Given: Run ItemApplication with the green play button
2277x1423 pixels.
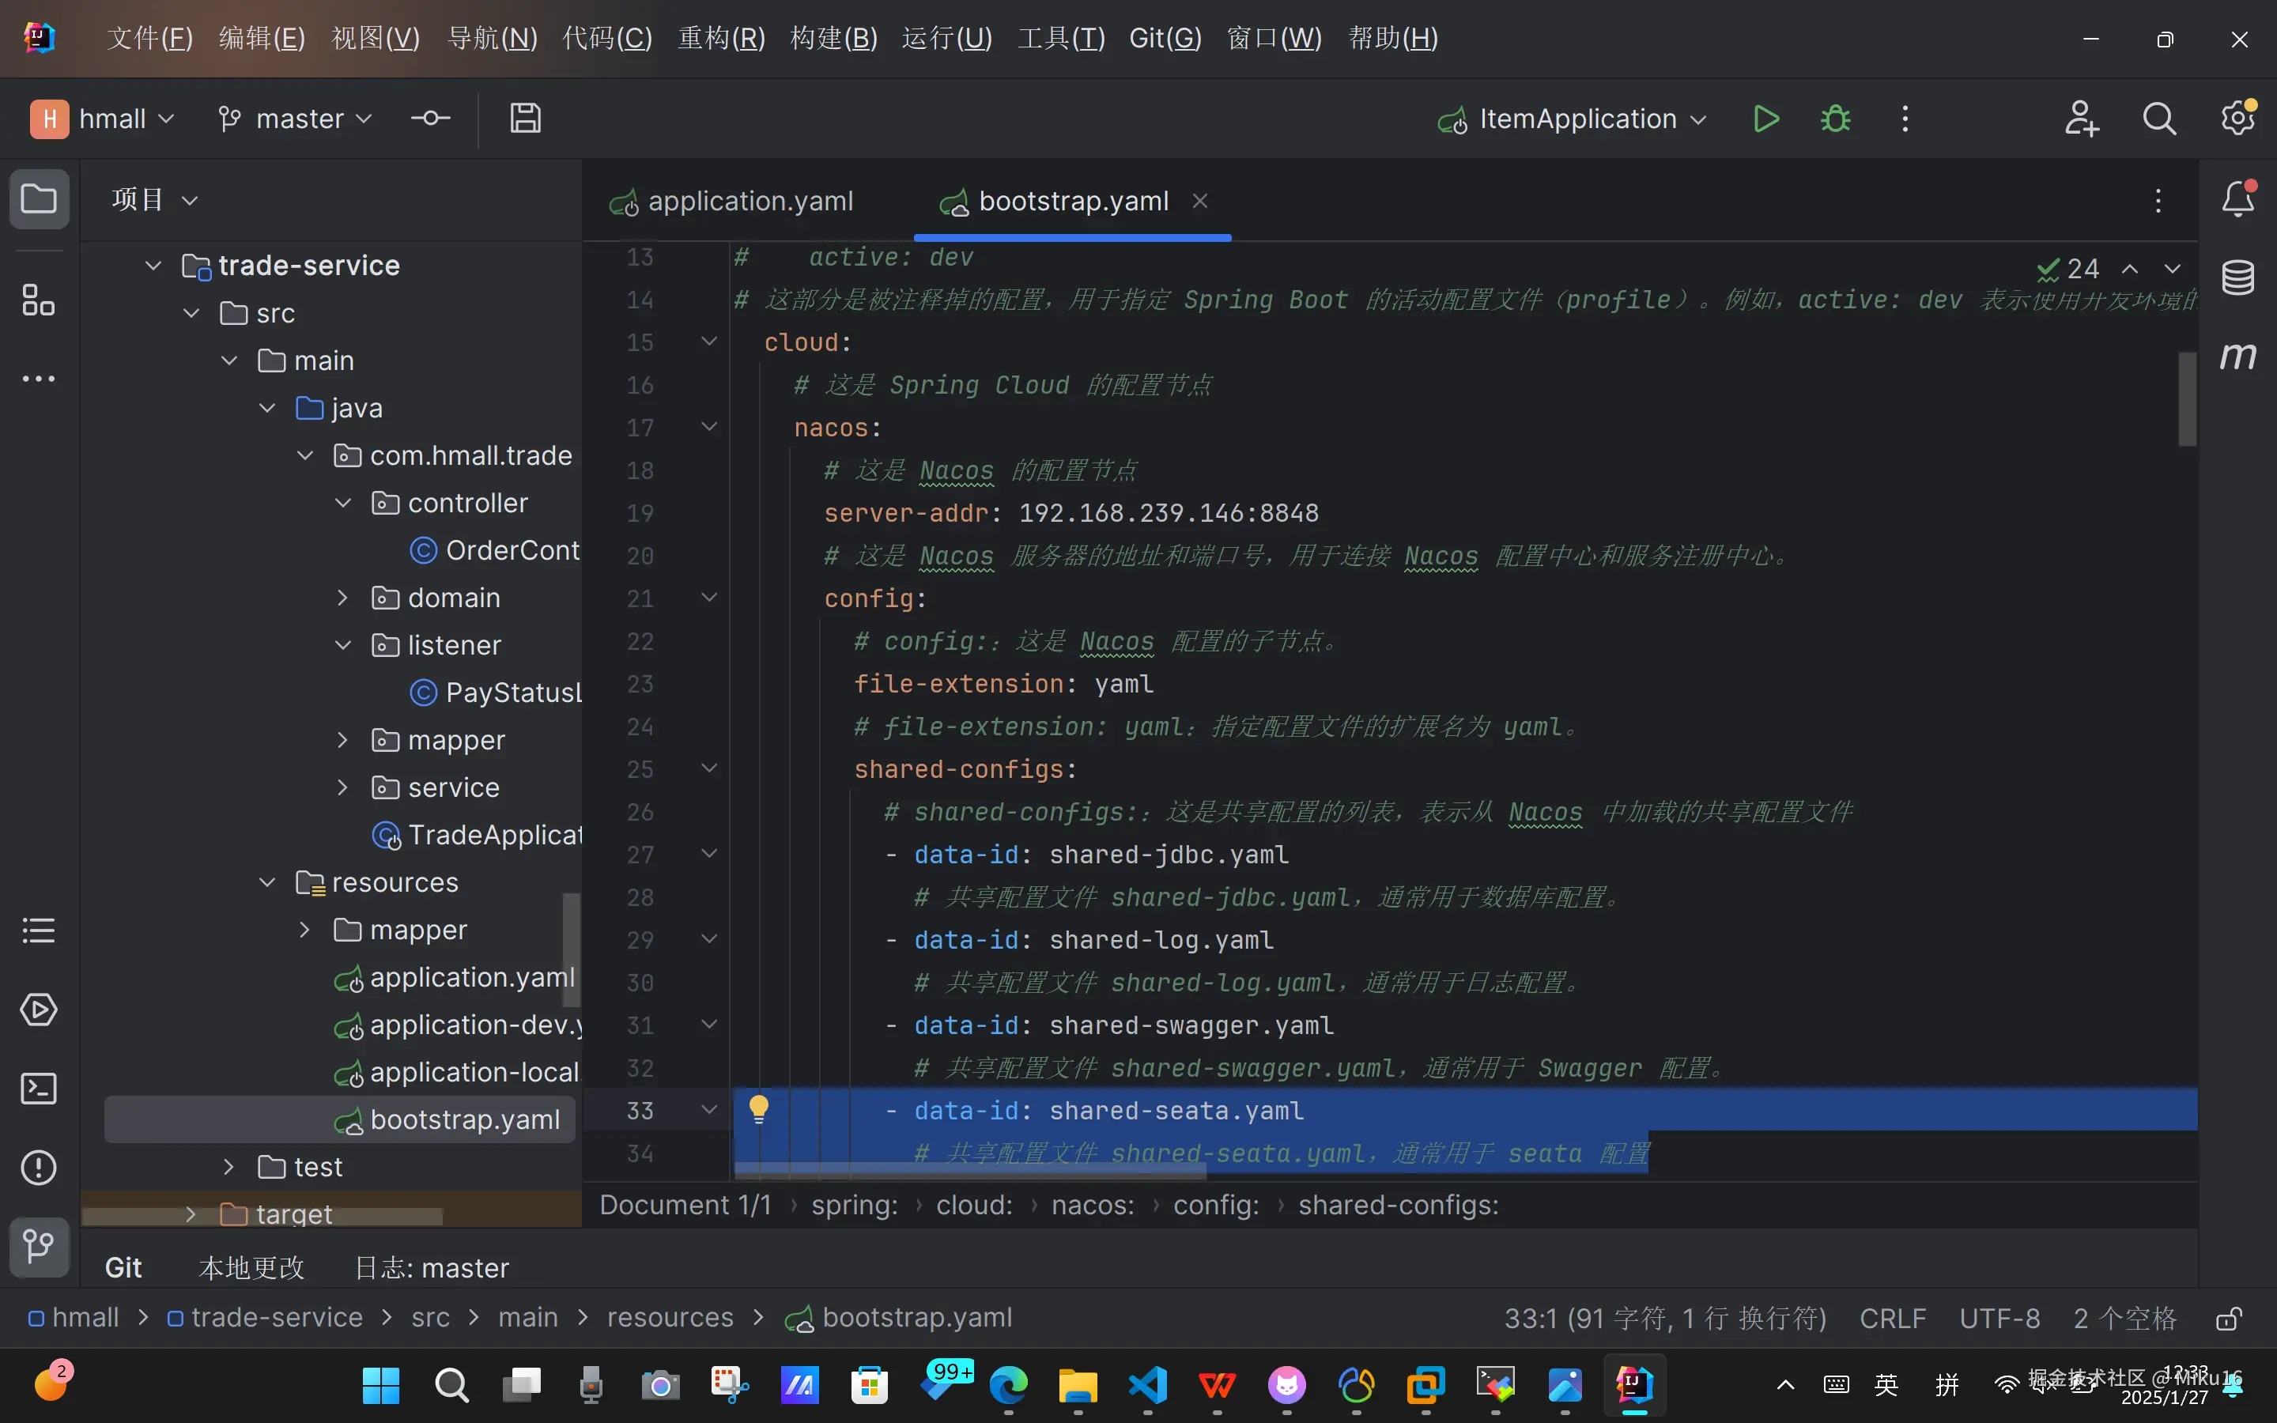Looking at the screenshot, I should click(1766, 119).
